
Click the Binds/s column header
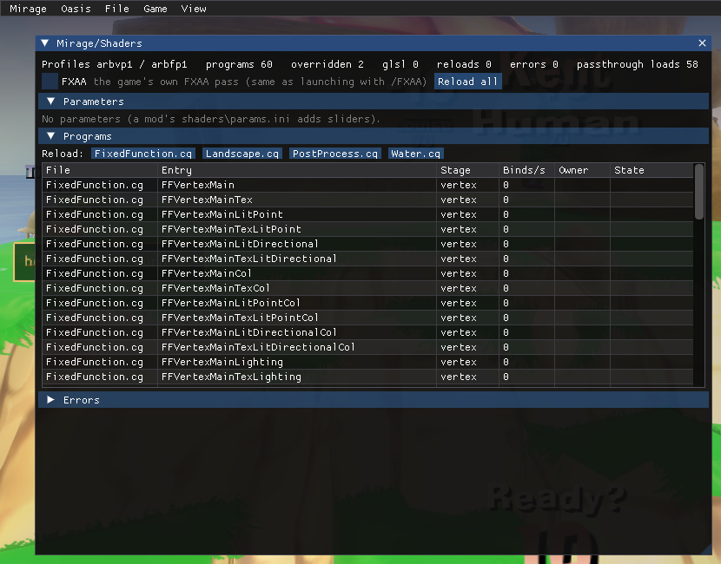(526, 170)
